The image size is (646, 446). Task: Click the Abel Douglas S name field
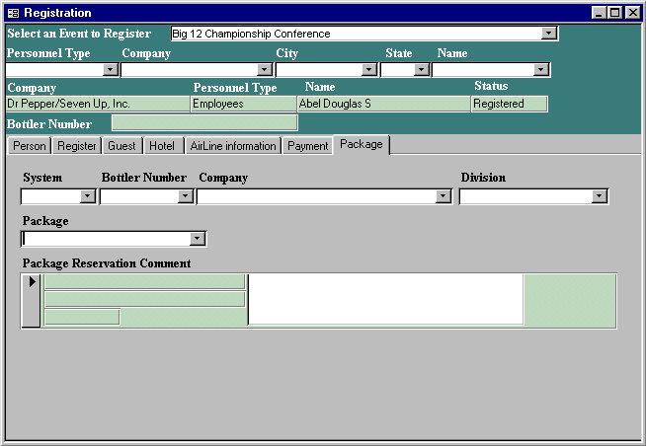pos(383,104)
